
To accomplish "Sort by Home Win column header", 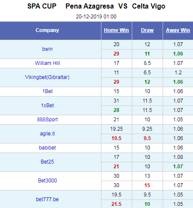I will [x=116, y=30].
